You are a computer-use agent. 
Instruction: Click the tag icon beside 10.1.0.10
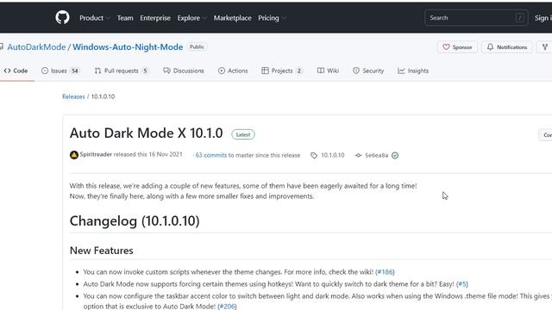pos(314,155)
